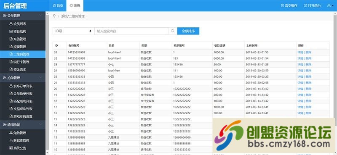The image size is (337, 155).
Task: Click the icon next to 匹配成功列表
Action: 11,101
